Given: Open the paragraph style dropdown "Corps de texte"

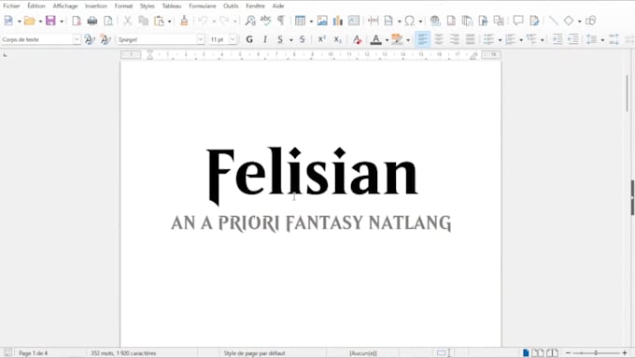Looking at the screenshot, I should (77, 39).
